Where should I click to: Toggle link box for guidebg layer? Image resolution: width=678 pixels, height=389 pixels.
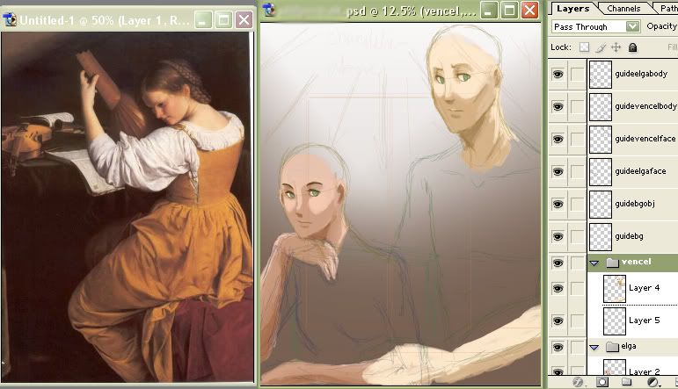click(576, 236)
